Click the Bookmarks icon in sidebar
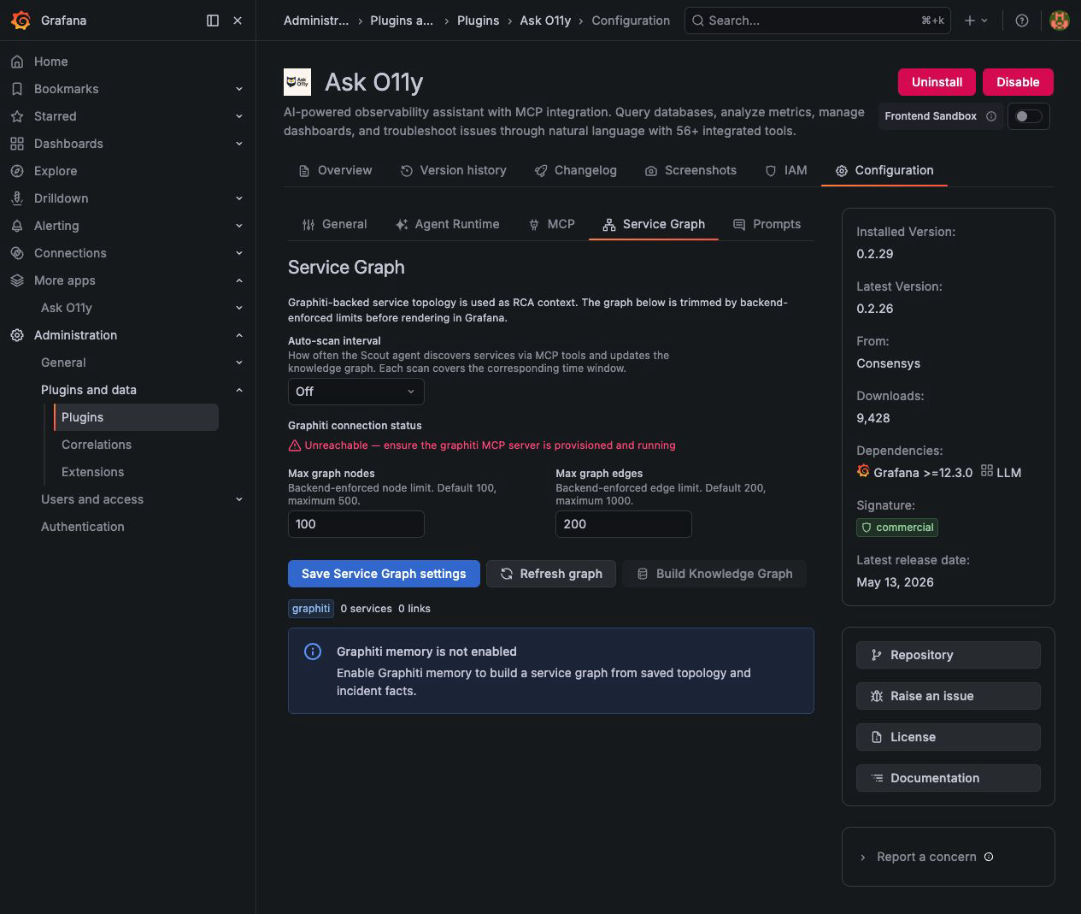Screen dimensions: 1081x914 click(x=17, y=89)
